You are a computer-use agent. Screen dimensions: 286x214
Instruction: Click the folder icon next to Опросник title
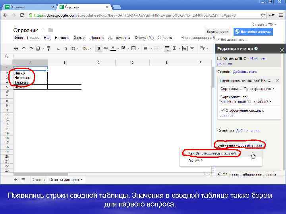point(51,30)
